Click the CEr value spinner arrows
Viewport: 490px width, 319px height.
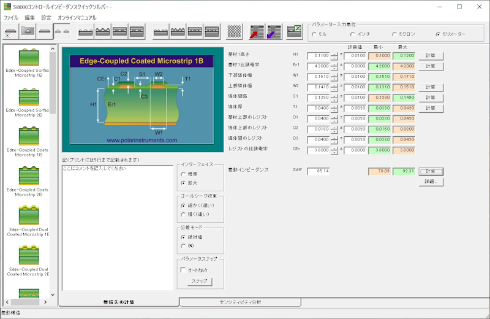[x=334, y=150]
